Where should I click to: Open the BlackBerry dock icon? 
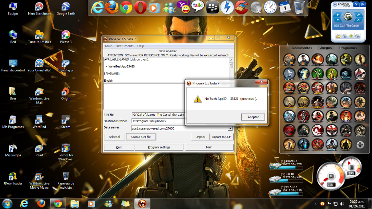(212, 8)
